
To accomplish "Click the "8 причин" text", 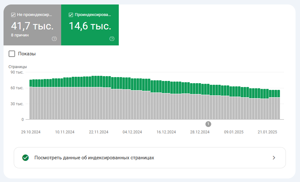I will point(20,35).
